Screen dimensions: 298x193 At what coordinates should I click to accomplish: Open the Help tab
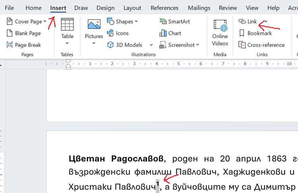point(273,8)
